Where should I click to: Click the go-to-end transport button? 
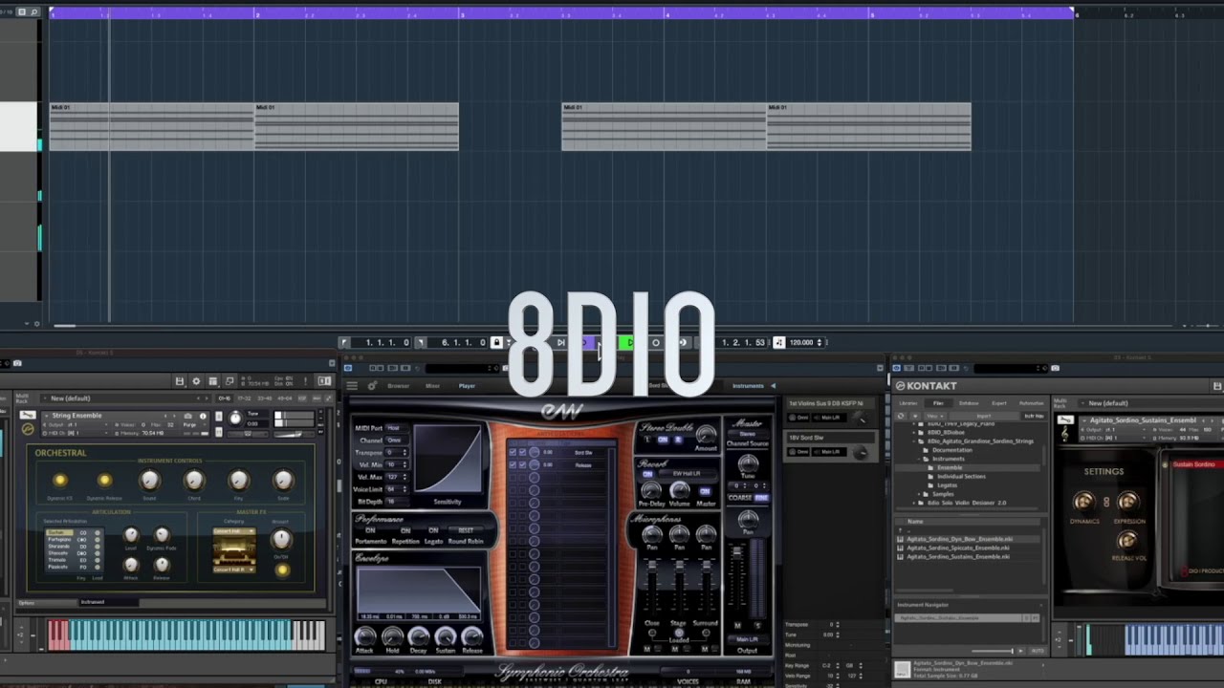(560, 342)
